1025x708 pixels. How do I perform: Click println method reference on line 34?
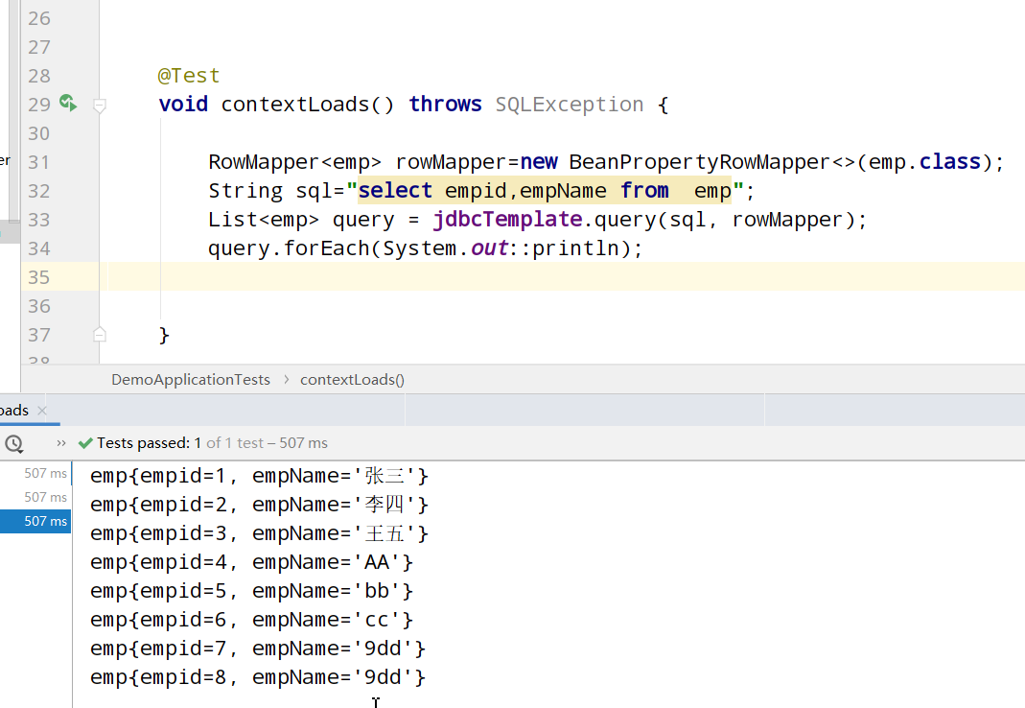pyautogui.click(x=575, y=248)
